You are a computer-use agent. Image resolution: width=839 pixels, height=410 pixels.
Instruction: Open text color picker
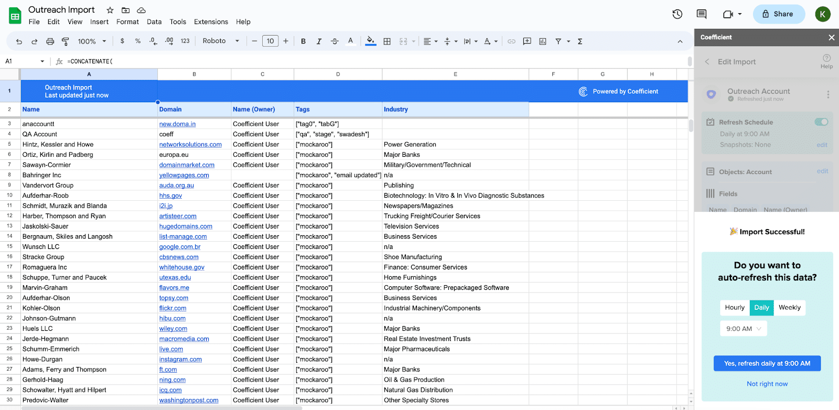click(350, 41)
